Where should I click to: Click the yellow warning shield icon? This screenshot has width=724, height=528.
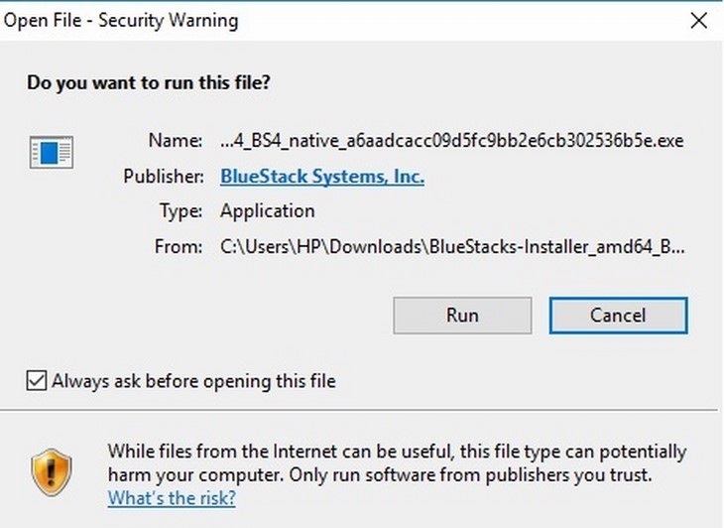pos(52,472)
